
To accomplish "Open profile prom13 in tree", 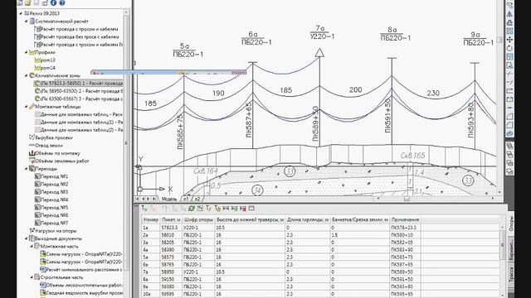I will (45, 60).
